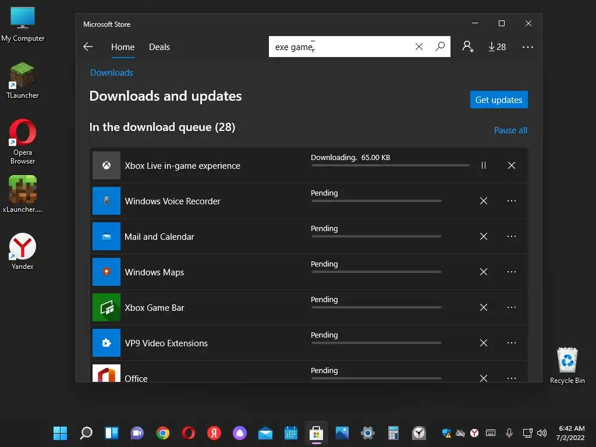Pause the Xbox Live in-game experience download
This screenshot has width=596, height=447.
click(x=484, y=165)
